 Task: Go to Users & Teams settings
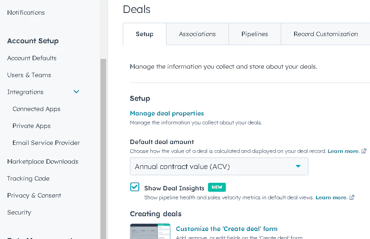[29, 75]
